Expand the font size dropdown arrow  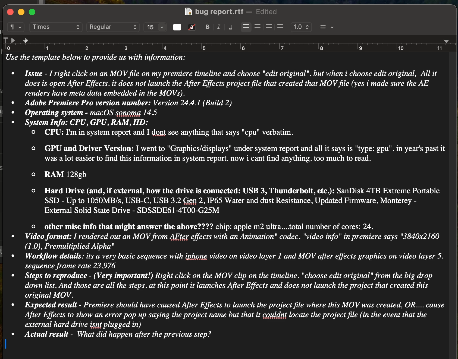pyautogui.click(x=162, y=27)
